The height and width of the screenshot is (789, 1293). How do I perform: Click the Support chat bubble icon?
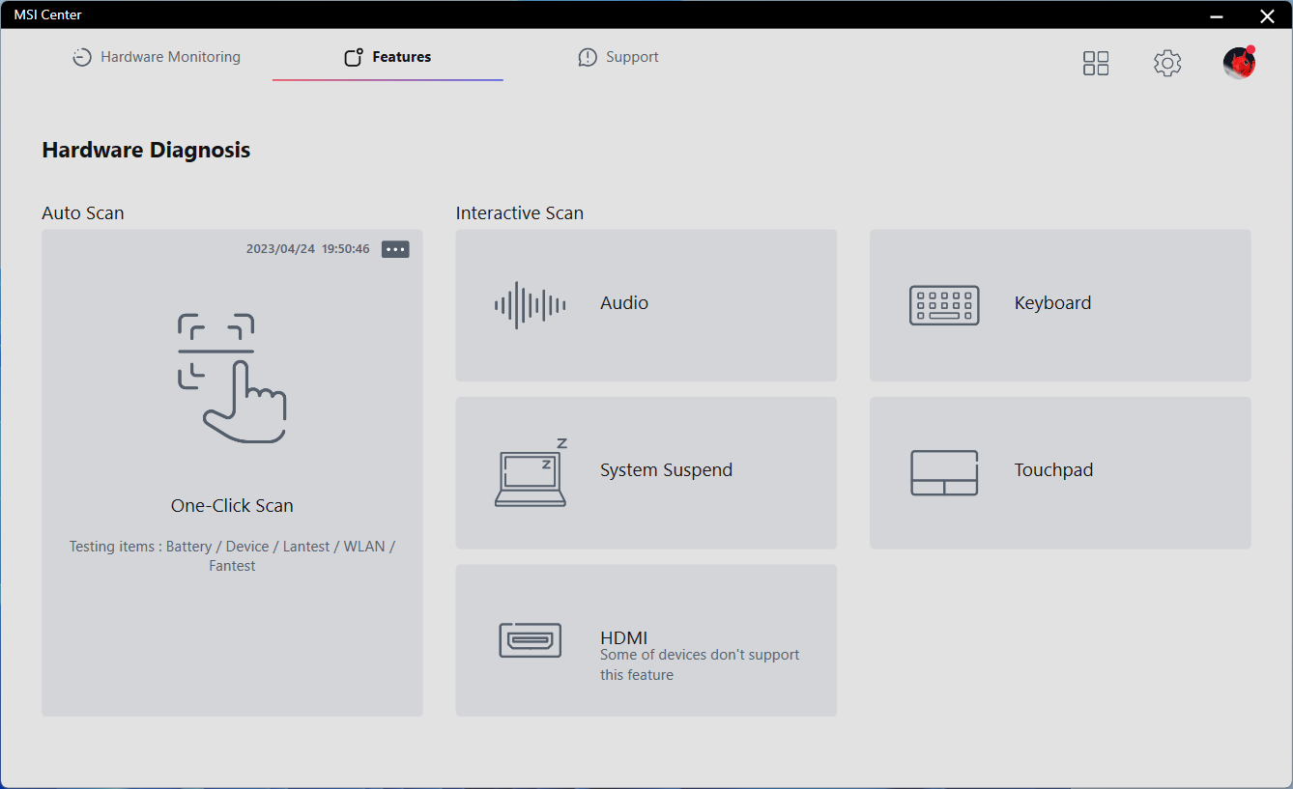(588, 58)
